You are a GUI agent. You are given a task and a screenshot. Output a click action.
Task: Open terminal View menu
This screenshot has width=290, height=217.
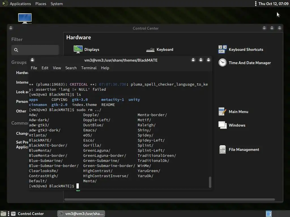(57, 68)
